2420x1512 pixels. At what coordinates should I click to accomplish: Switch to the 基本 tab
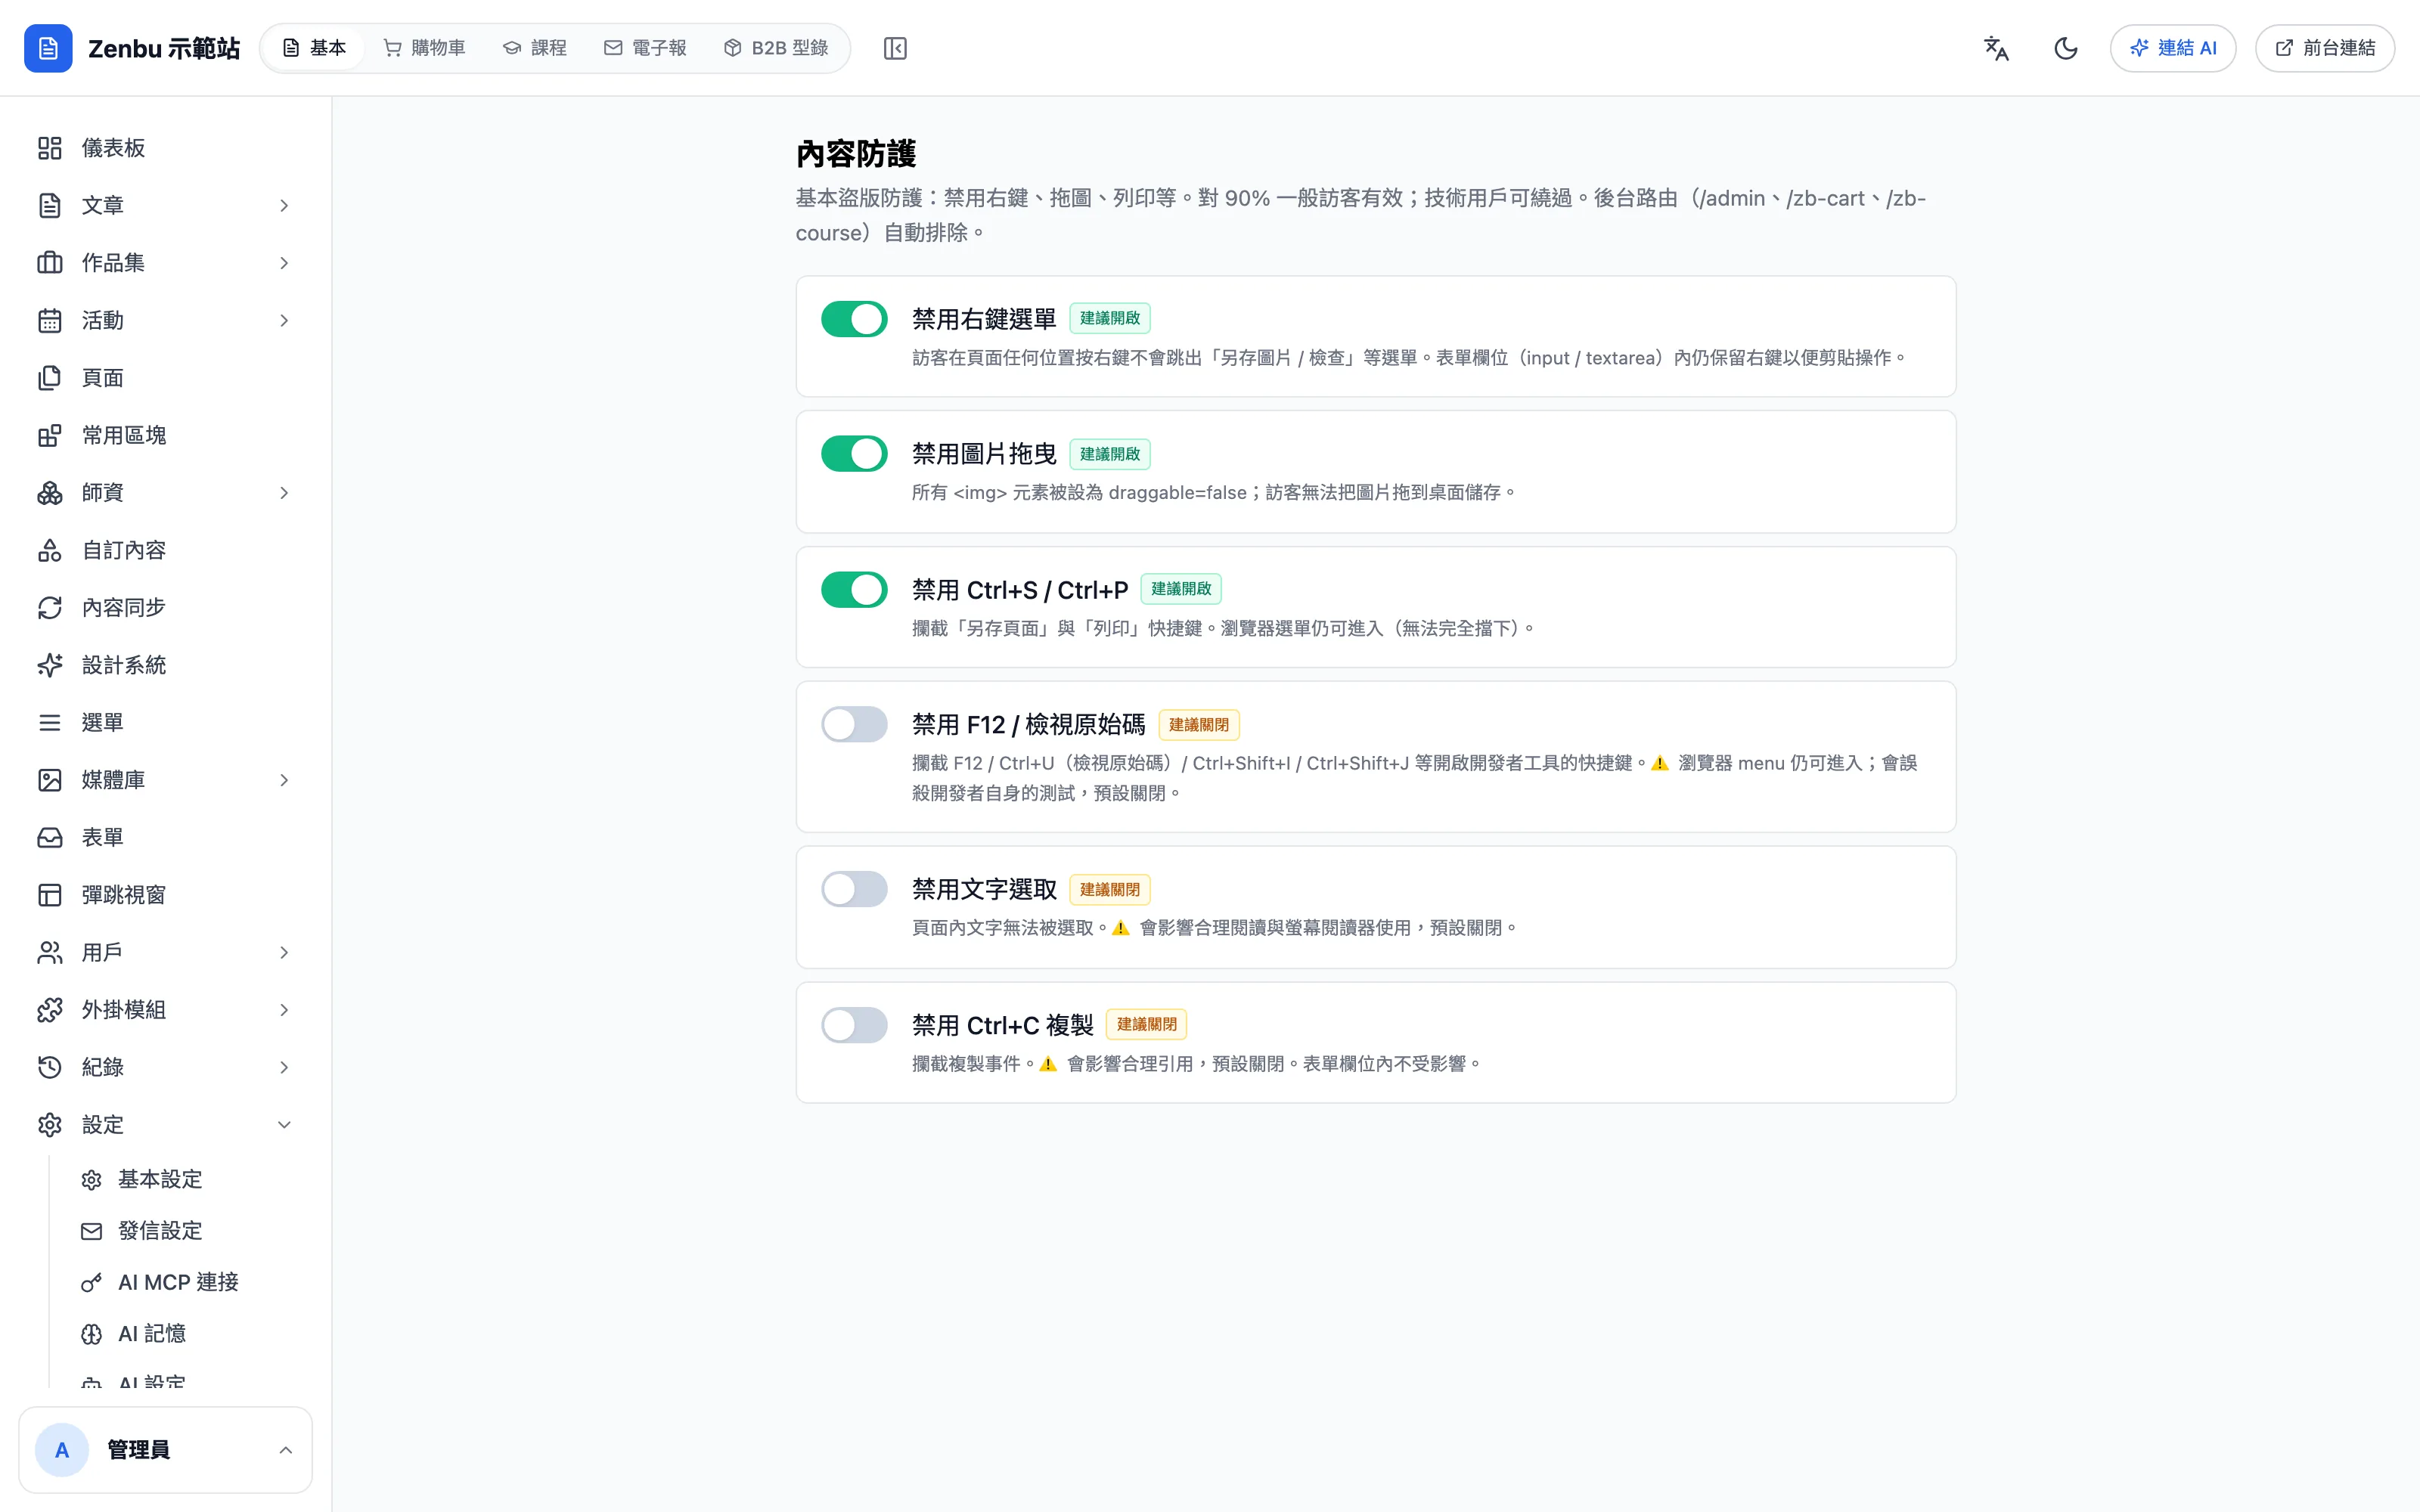click(314, 48)
